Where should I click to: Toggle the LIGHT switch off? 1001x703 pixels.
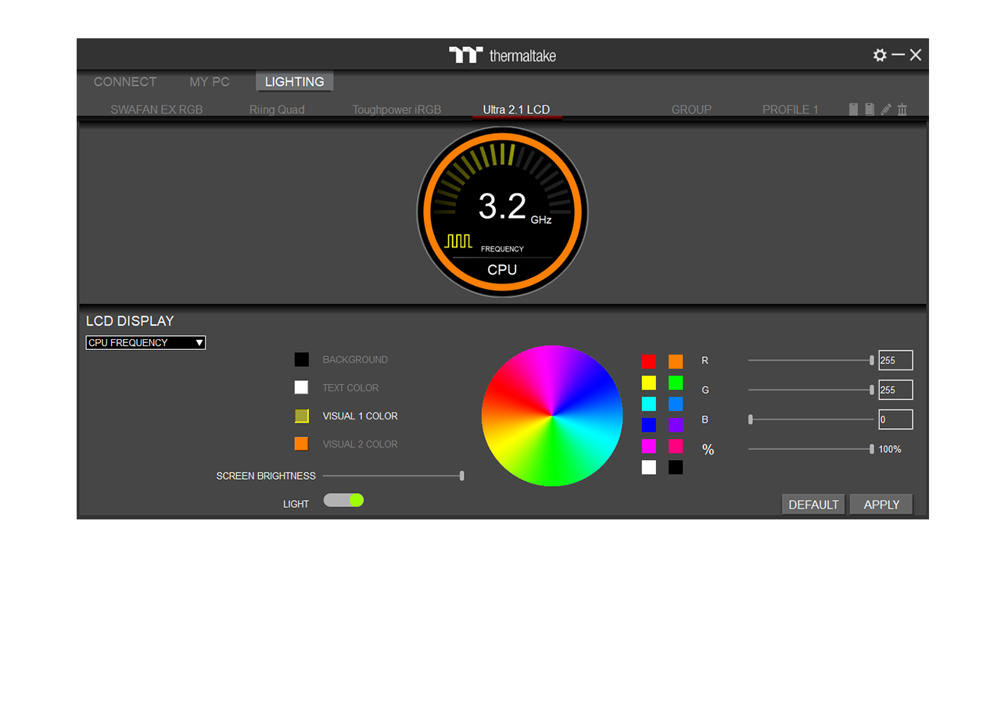click(344, 500)
